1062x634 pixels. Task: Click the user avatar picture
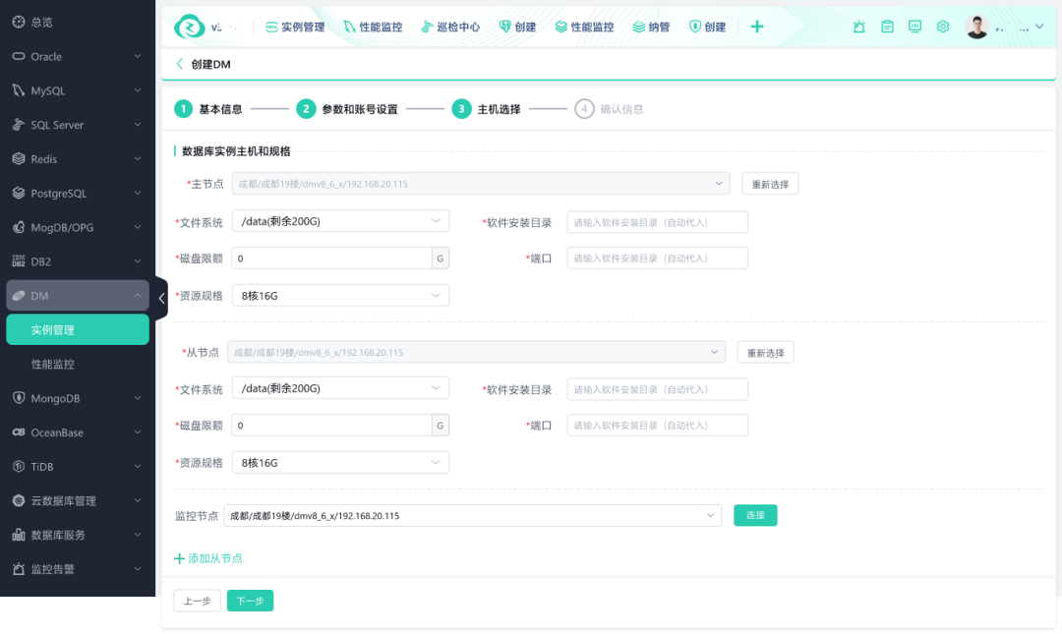tap(976, 28)
